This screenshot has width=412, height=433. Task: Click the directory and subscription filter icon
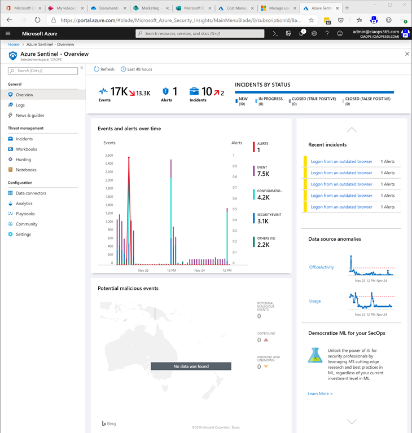(x=288, y=34)
